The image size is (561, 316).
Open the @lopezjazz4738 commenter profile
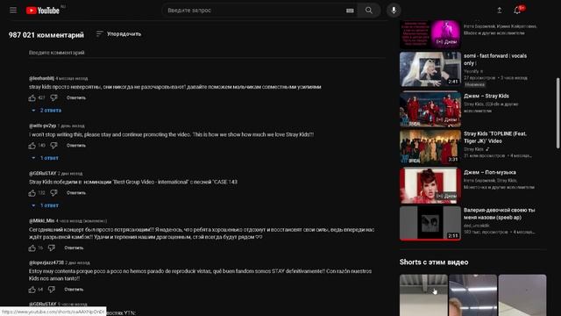(x=46, y=262)
